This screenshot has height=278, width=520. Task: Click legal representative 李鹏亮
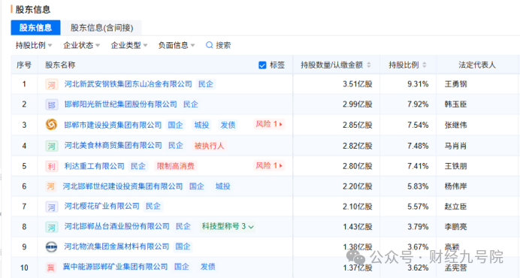pos(455,227)
